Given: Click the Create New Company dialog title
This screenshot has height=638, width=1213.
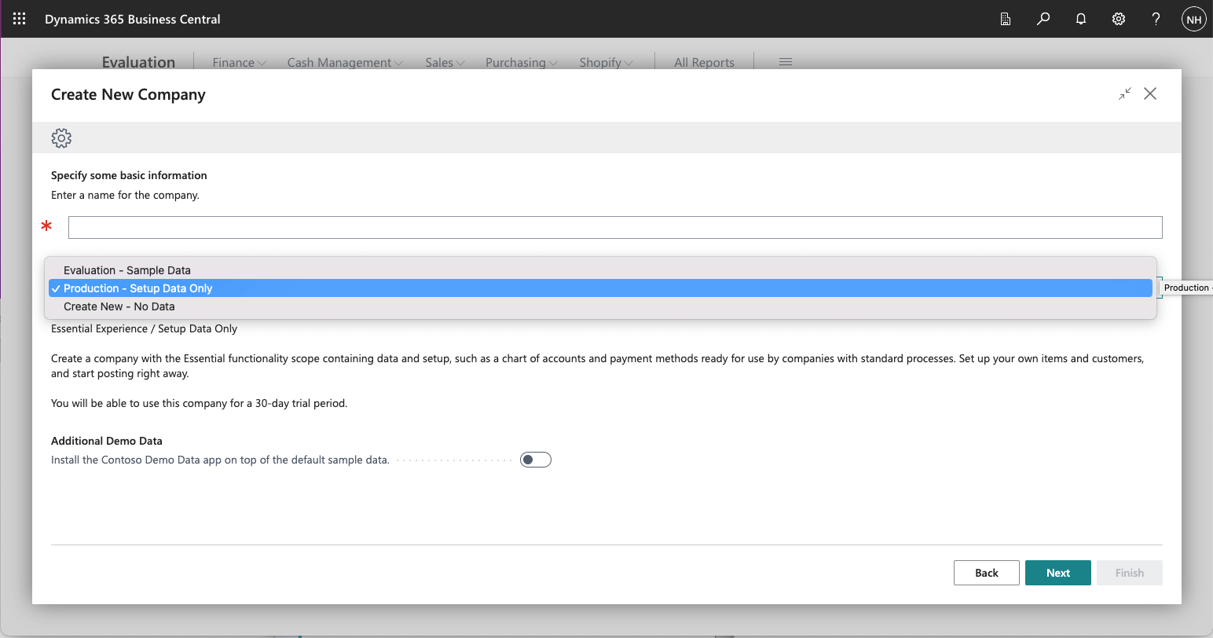Looking at the screenshot, I should coord(128,94).
